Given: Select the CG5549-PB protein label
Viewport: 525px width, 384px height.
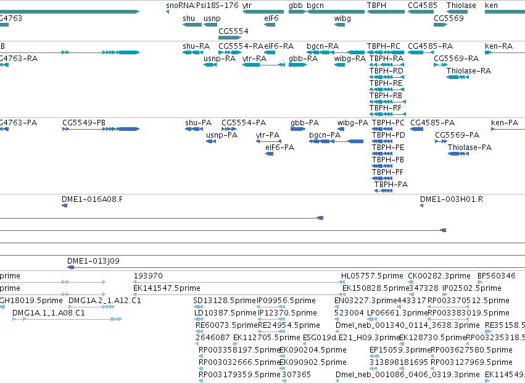Looking at the screenshot, I should click(84, 123).
